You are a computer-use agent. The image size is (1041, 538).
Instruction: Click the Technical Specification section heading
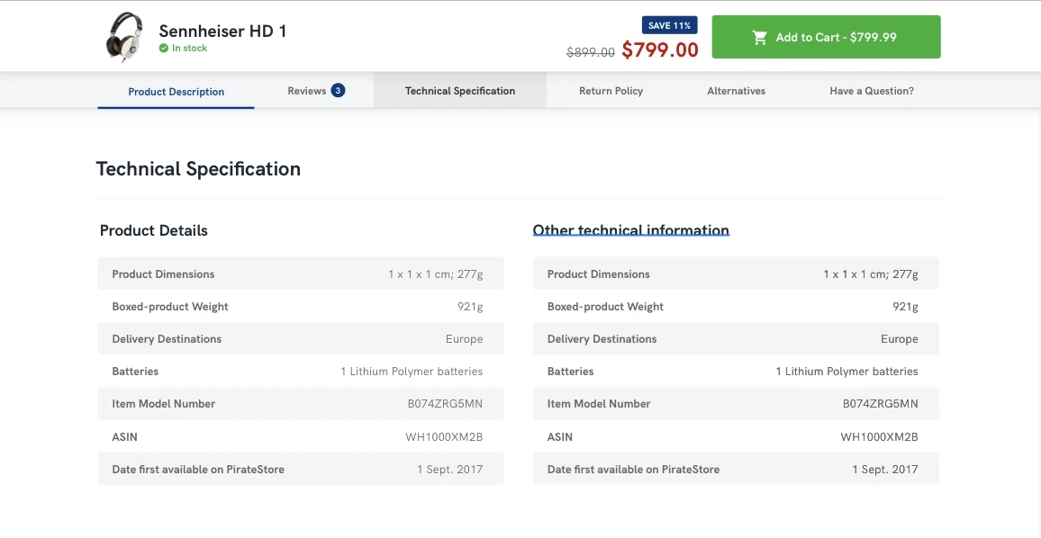pos(198,169)
